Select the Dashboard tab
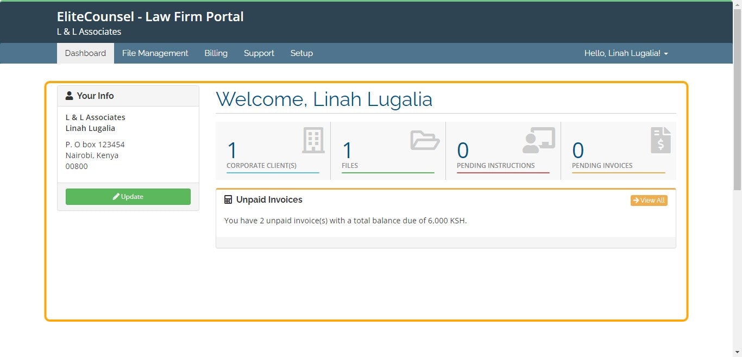 pos(85,53)
